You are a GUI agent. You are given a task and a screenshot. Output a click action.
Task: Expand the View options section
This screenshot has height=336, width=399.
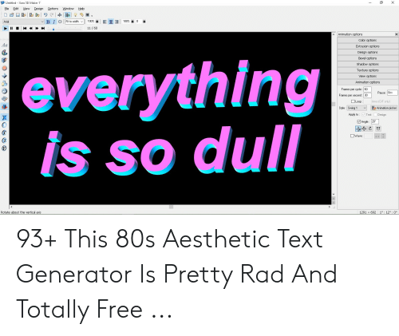coord(368,76)
